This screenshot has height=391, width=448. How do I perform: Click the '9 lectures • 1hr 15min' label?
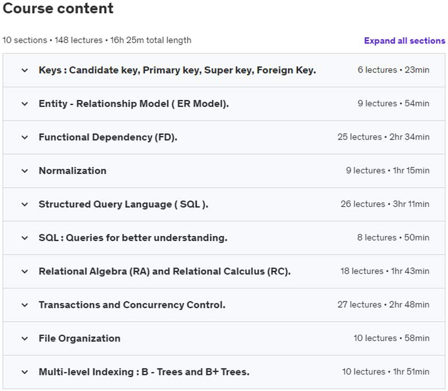coord(388,171)
